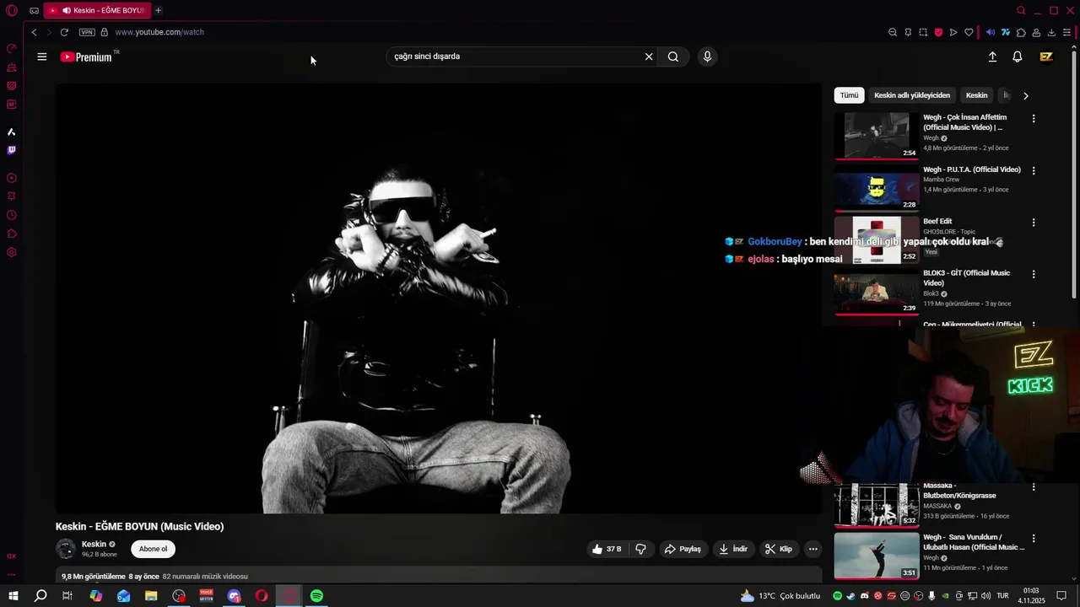Toggle the red ad-blocker shield icon
1080x607 pixels.
938,32
